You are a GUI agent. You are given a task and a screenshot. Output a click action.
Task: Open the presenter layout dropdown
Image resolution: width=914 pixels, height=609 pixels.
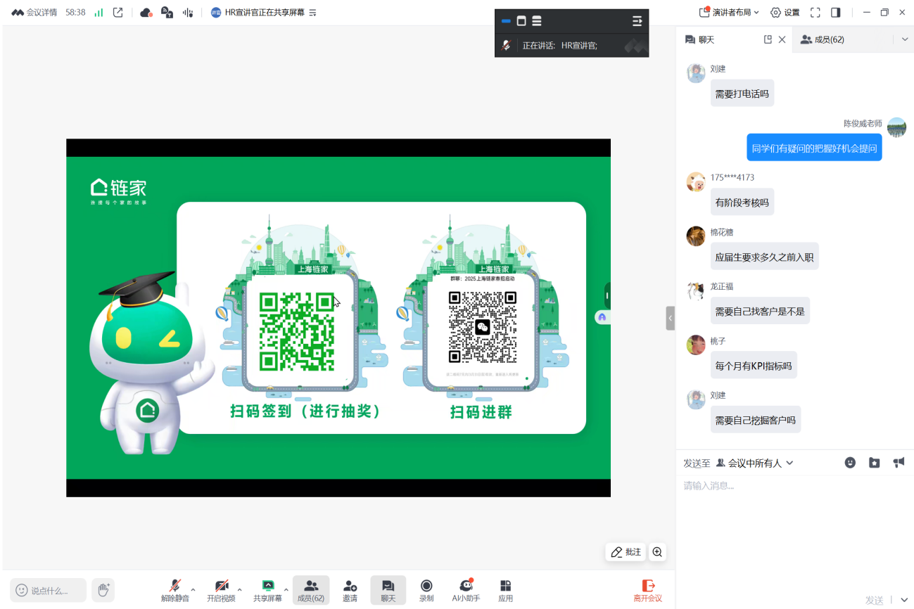point(729,12)
